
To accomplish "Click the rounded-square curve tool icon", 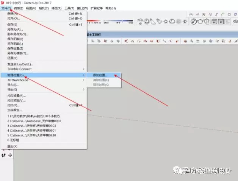I will pos(229,14).
